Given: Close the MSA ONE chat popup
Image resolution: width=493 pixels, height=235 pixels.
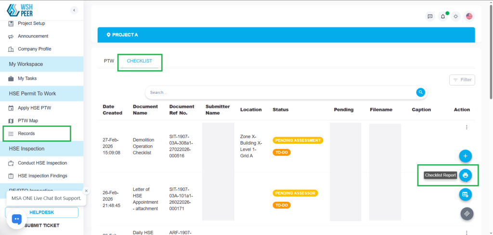Looking at the screenshot, I should 86,191.
